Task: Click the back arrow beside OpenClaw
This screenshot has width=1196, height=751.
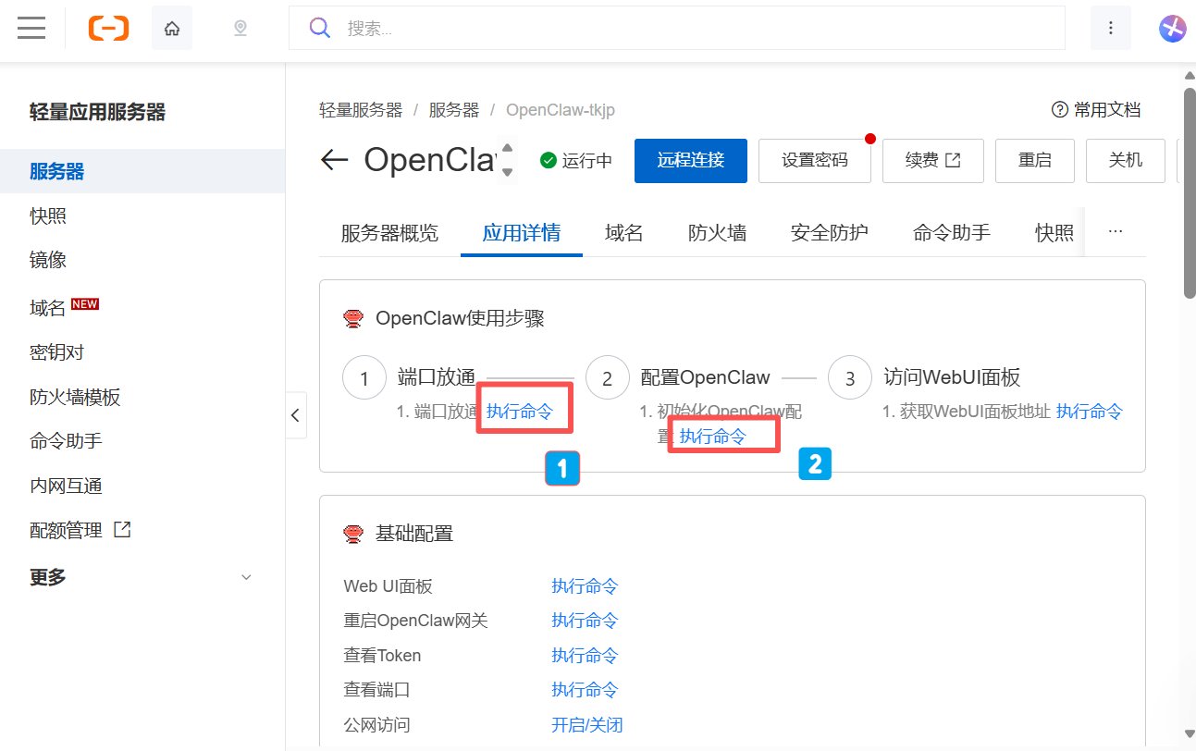Action: [x=334, y=160]
